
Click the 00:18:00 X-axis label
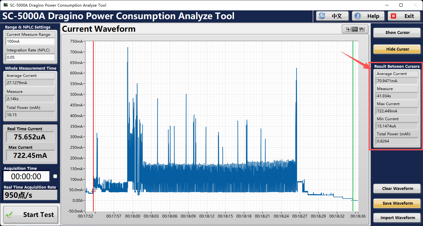click(x=132, y=216)
